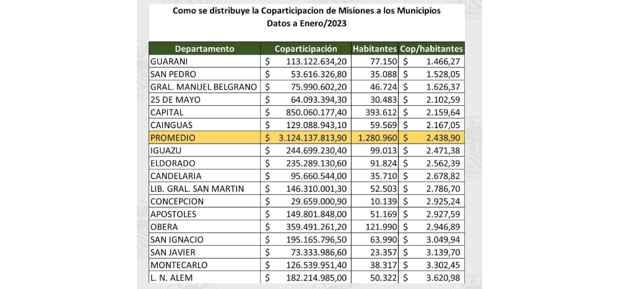619x289 pixels.
Task: Click the PROMEDIO average value 2.438,90
Action: [x=441, y=137]
